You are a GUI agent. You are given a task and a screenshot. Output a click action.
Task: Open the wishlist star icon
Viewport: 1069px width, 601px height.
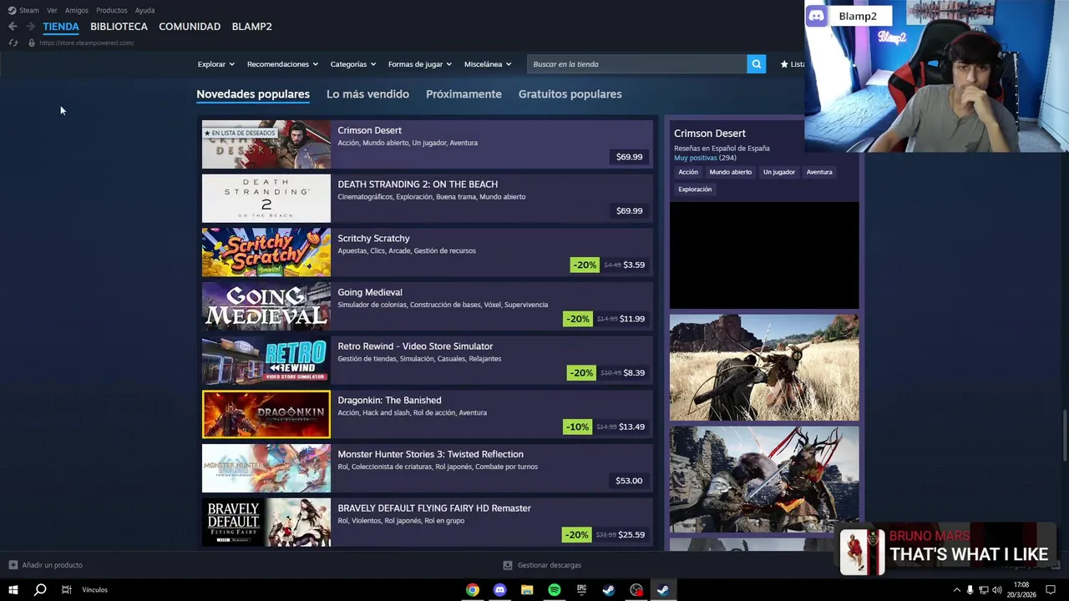click(784, 64)
